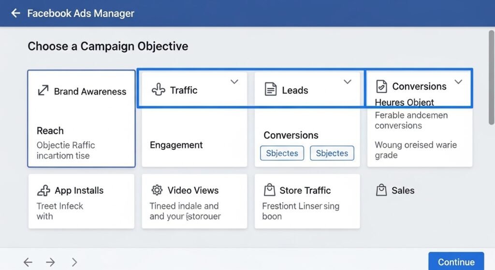The image size is (495, 270).
Task: Click the Store Traffic bag icon
Action: 269,190
